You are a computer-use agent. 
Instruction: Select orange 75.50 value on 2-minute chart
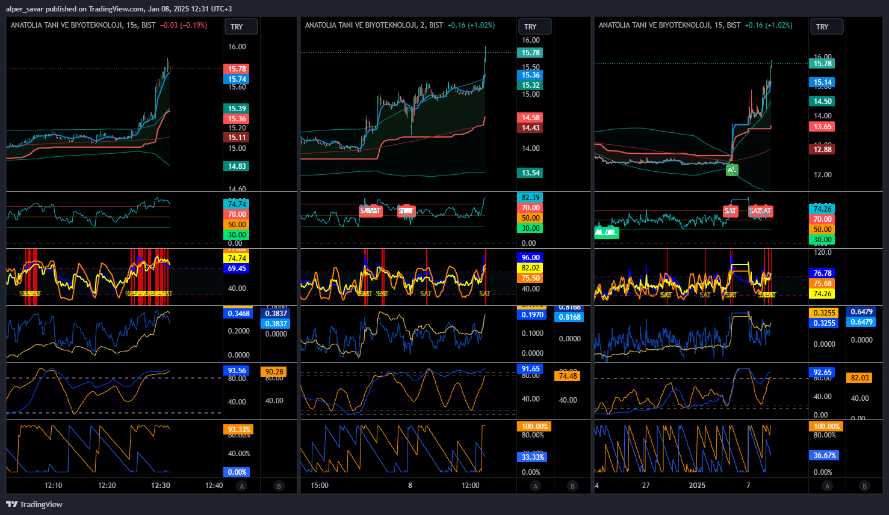tap(531, 278)
